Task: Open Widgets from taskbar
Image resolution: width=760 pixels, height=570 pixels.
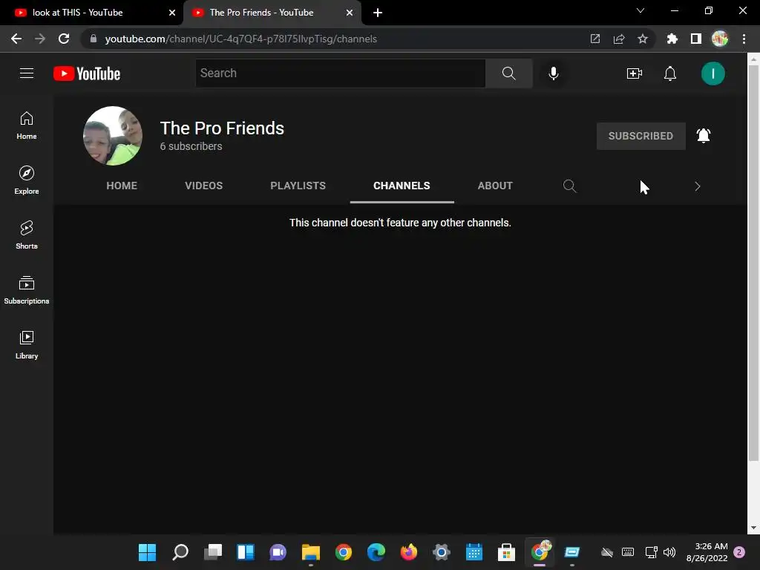Action: 245,552
